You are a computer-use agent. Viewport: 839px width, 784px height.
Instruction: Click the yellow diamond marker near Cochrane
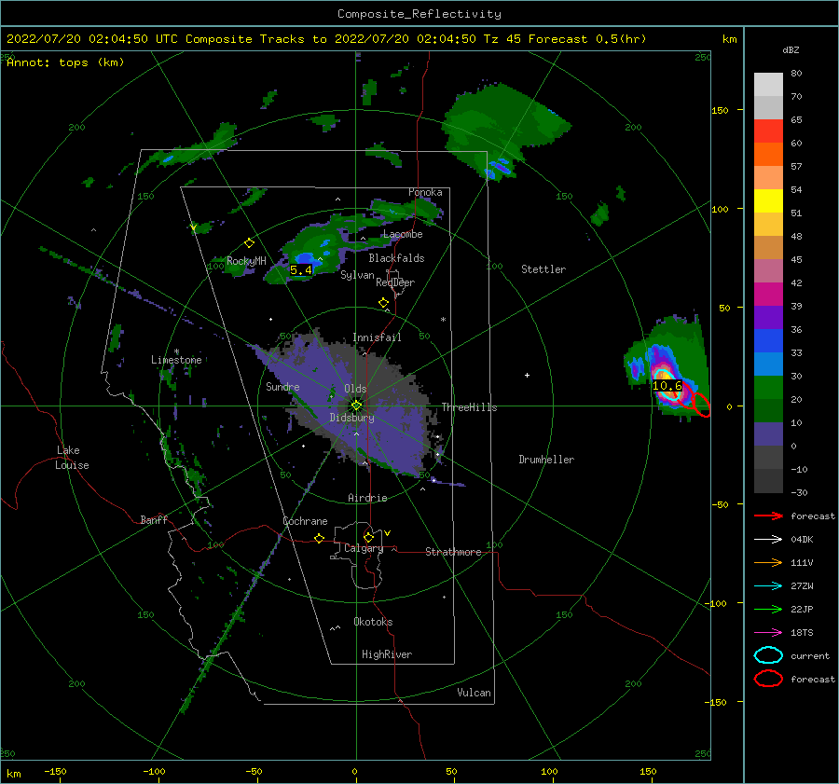point(320,538)
